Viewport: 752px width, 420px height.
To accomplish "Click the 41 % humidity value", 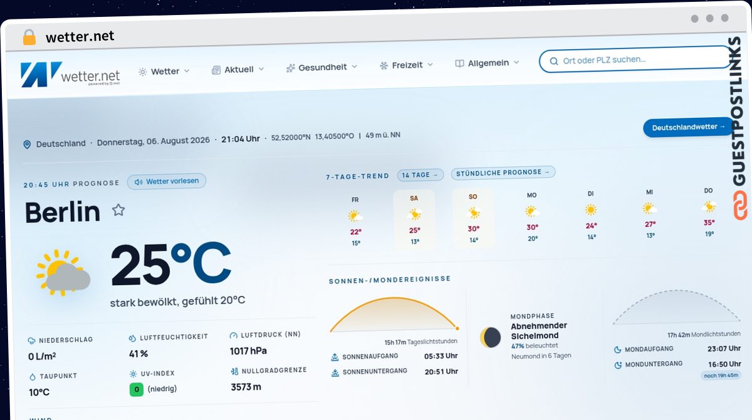I will (138, 354).
